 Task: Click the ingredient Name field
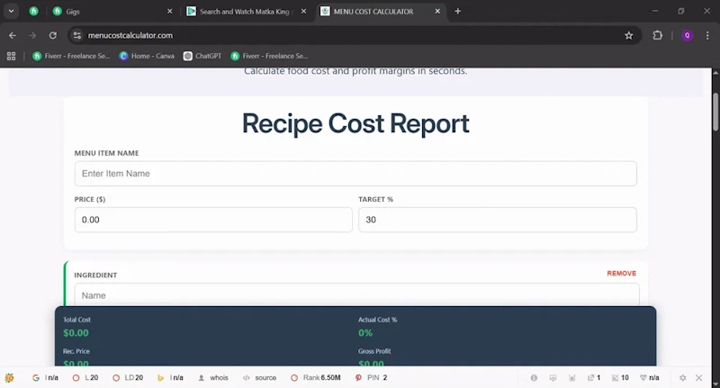356,295
